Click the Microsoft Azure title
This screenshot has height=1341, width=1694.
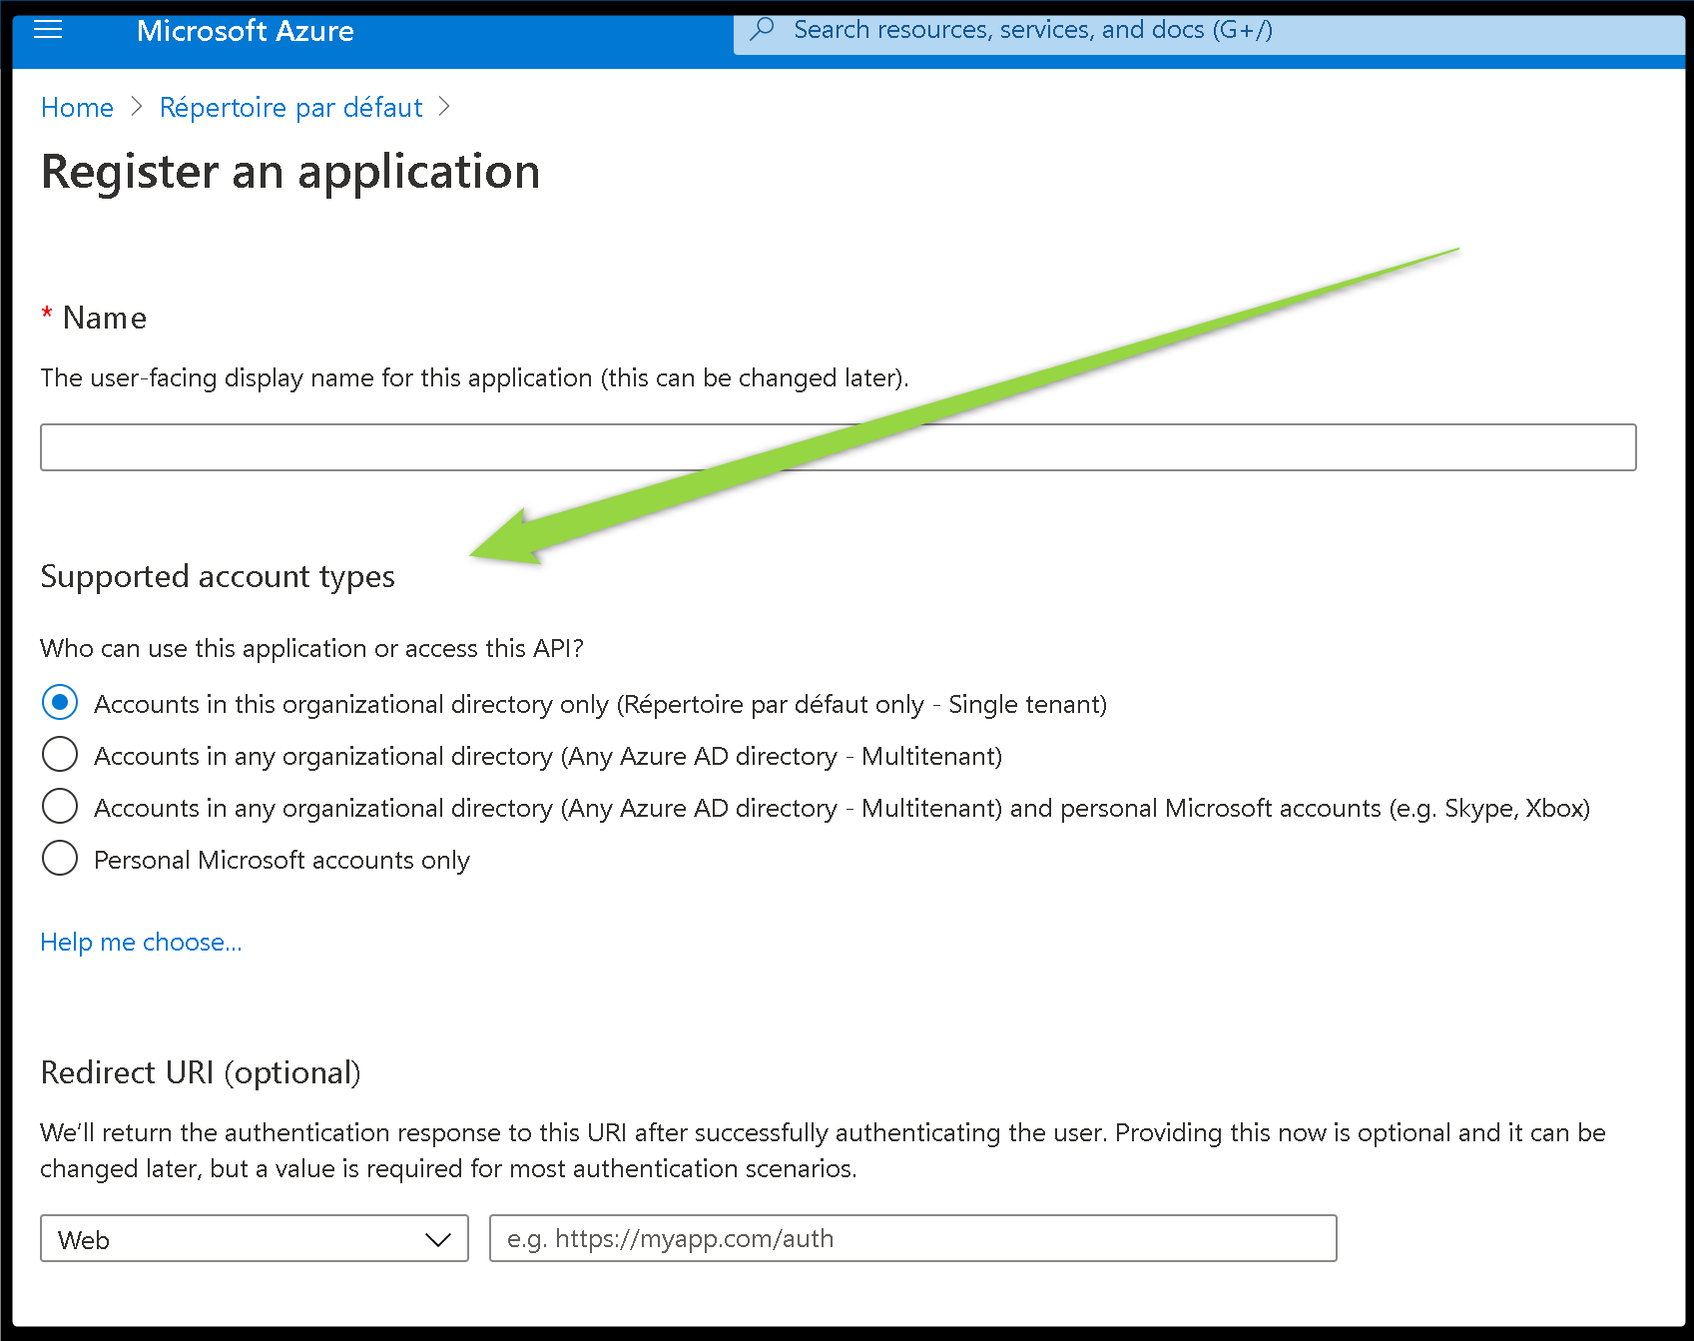click(x=246, y=31)
